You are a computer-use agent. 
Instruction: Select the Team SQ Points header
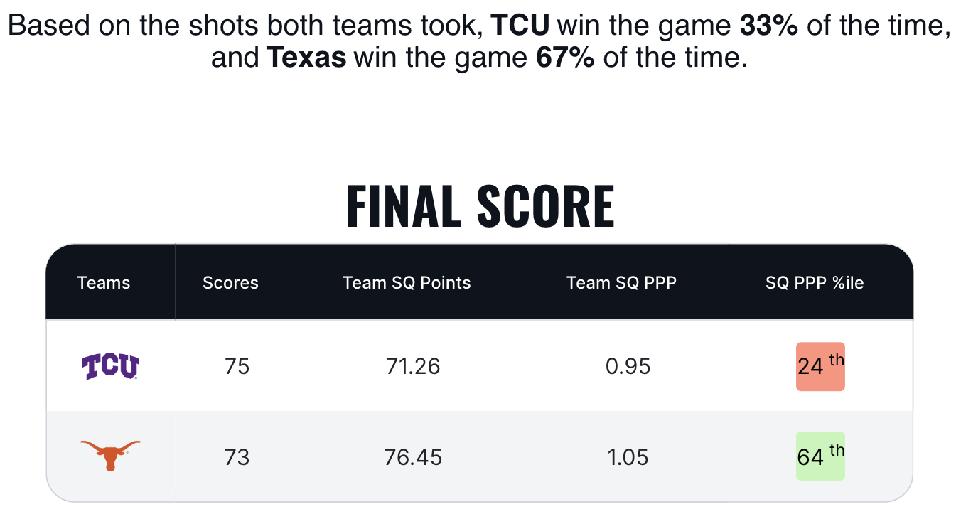click(407, 283)
